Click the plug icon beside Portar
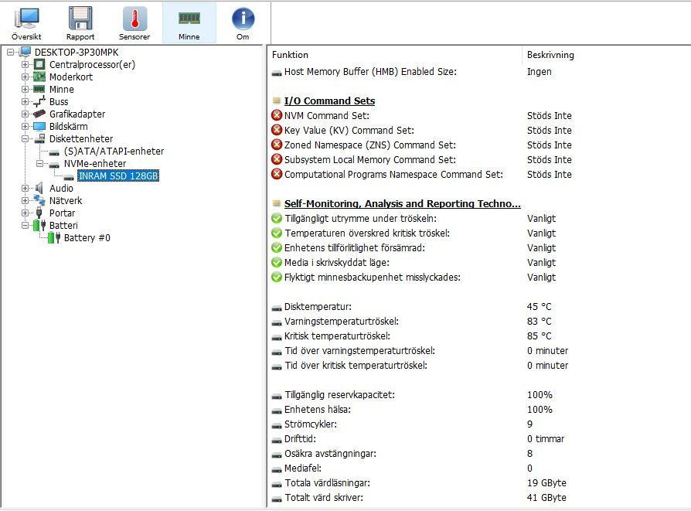The height and width of the screenshot is (511, 691). (39, 213)
